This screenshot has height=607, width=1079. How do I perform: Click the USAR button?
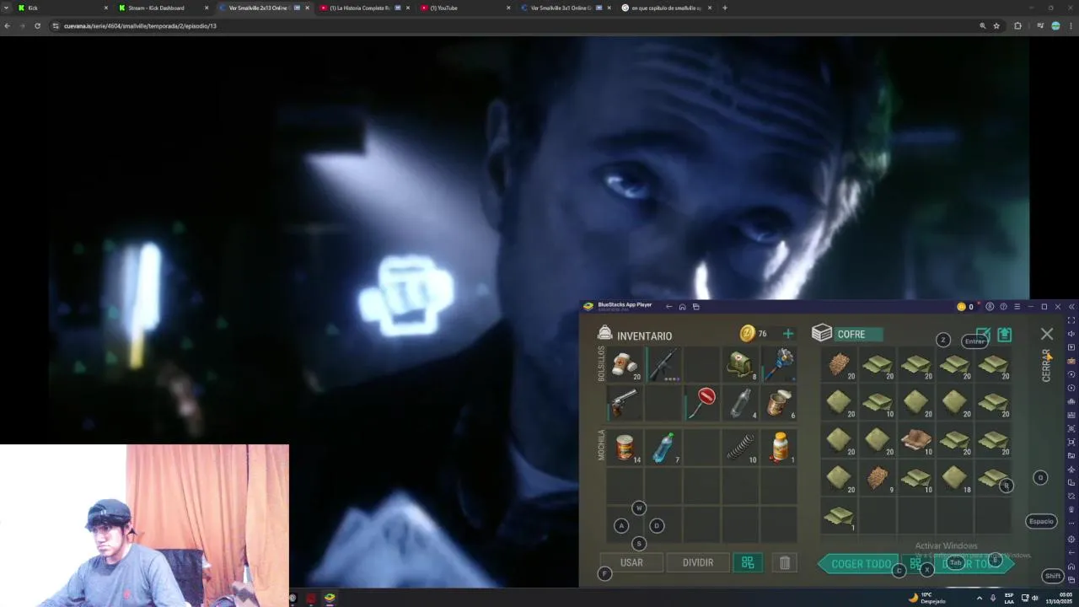631,562
